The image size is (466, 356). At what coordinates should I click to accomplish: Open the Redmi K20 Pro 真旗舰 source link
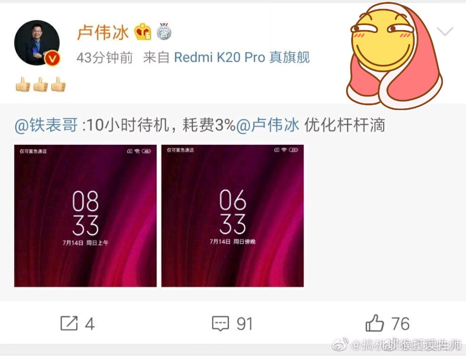[241, 57]
